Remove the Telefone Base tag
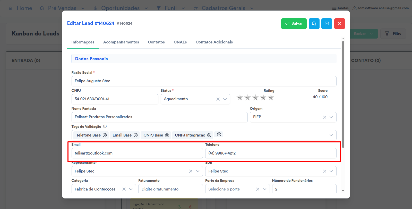This screenshot has width=412, height=209. point(105,135)
